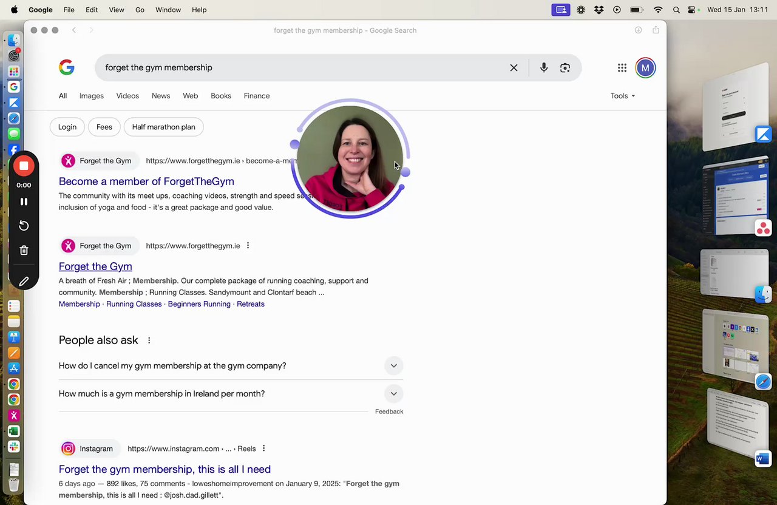Select the Asana window thumbnail in Stage Manager
This screenshot has width=777, height=505.
click(735, 197)
